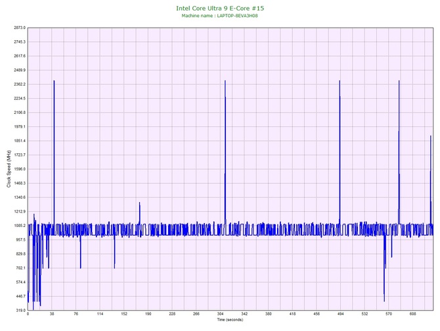Click the 574.4 y-axis value

[20, 282]
